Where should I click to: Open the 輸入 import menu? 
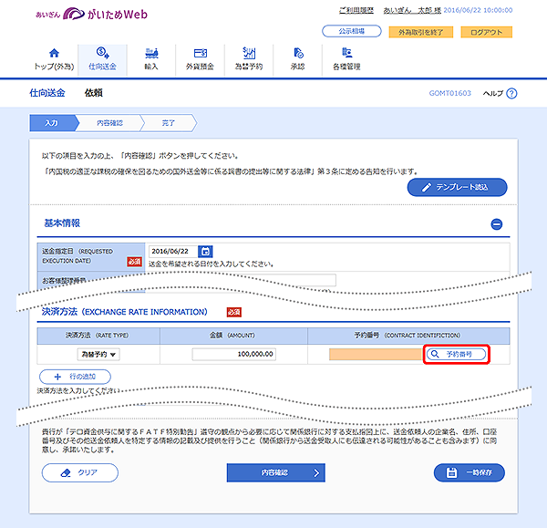pos(151,59)
